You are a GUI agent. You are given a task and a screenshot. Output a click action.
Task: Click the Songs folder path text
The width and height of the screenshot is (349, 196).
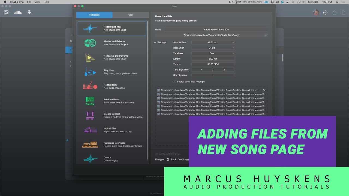[211, 35]
